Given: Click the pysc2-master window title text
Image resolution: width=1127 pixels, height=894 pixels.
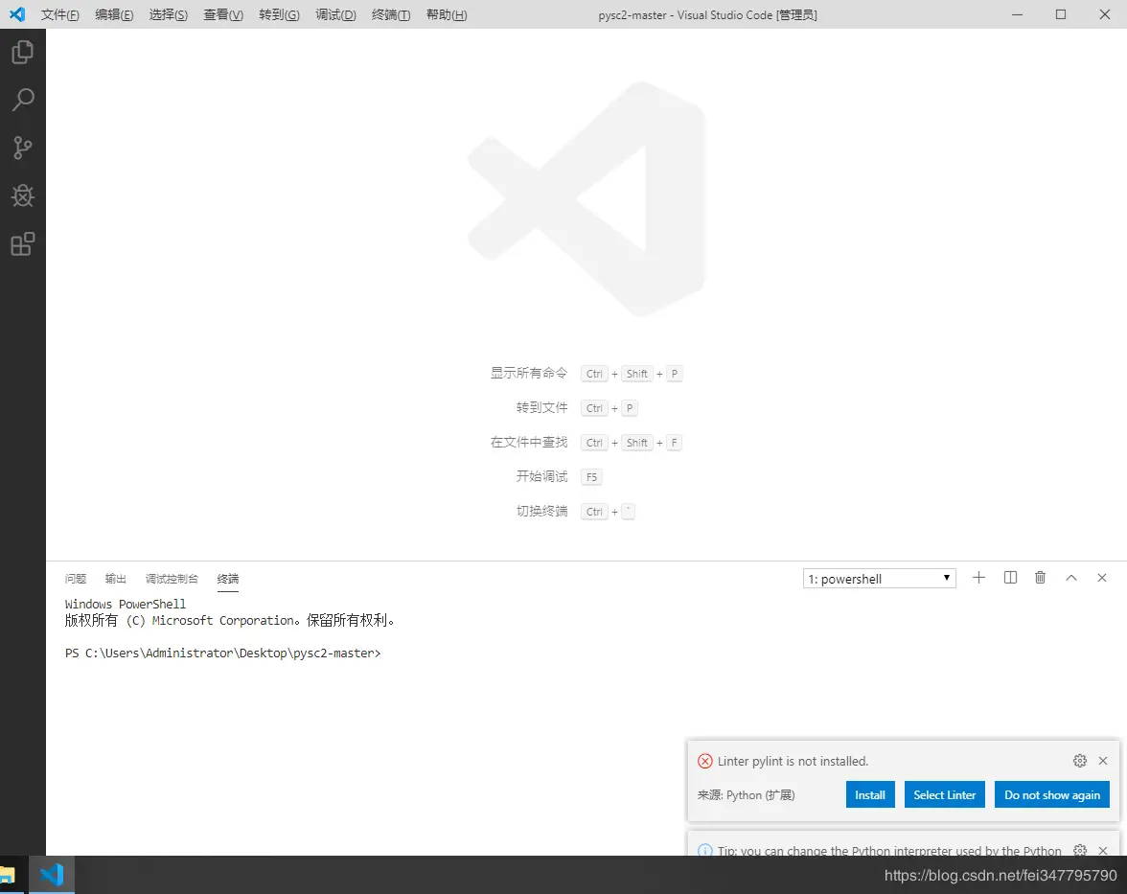Looking at the screenshot, I should (707, 15).
